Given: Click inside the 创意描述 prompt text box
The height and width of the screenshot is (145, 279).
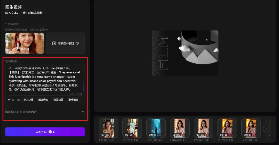Looking at the screenshot, I should point(45,79).
